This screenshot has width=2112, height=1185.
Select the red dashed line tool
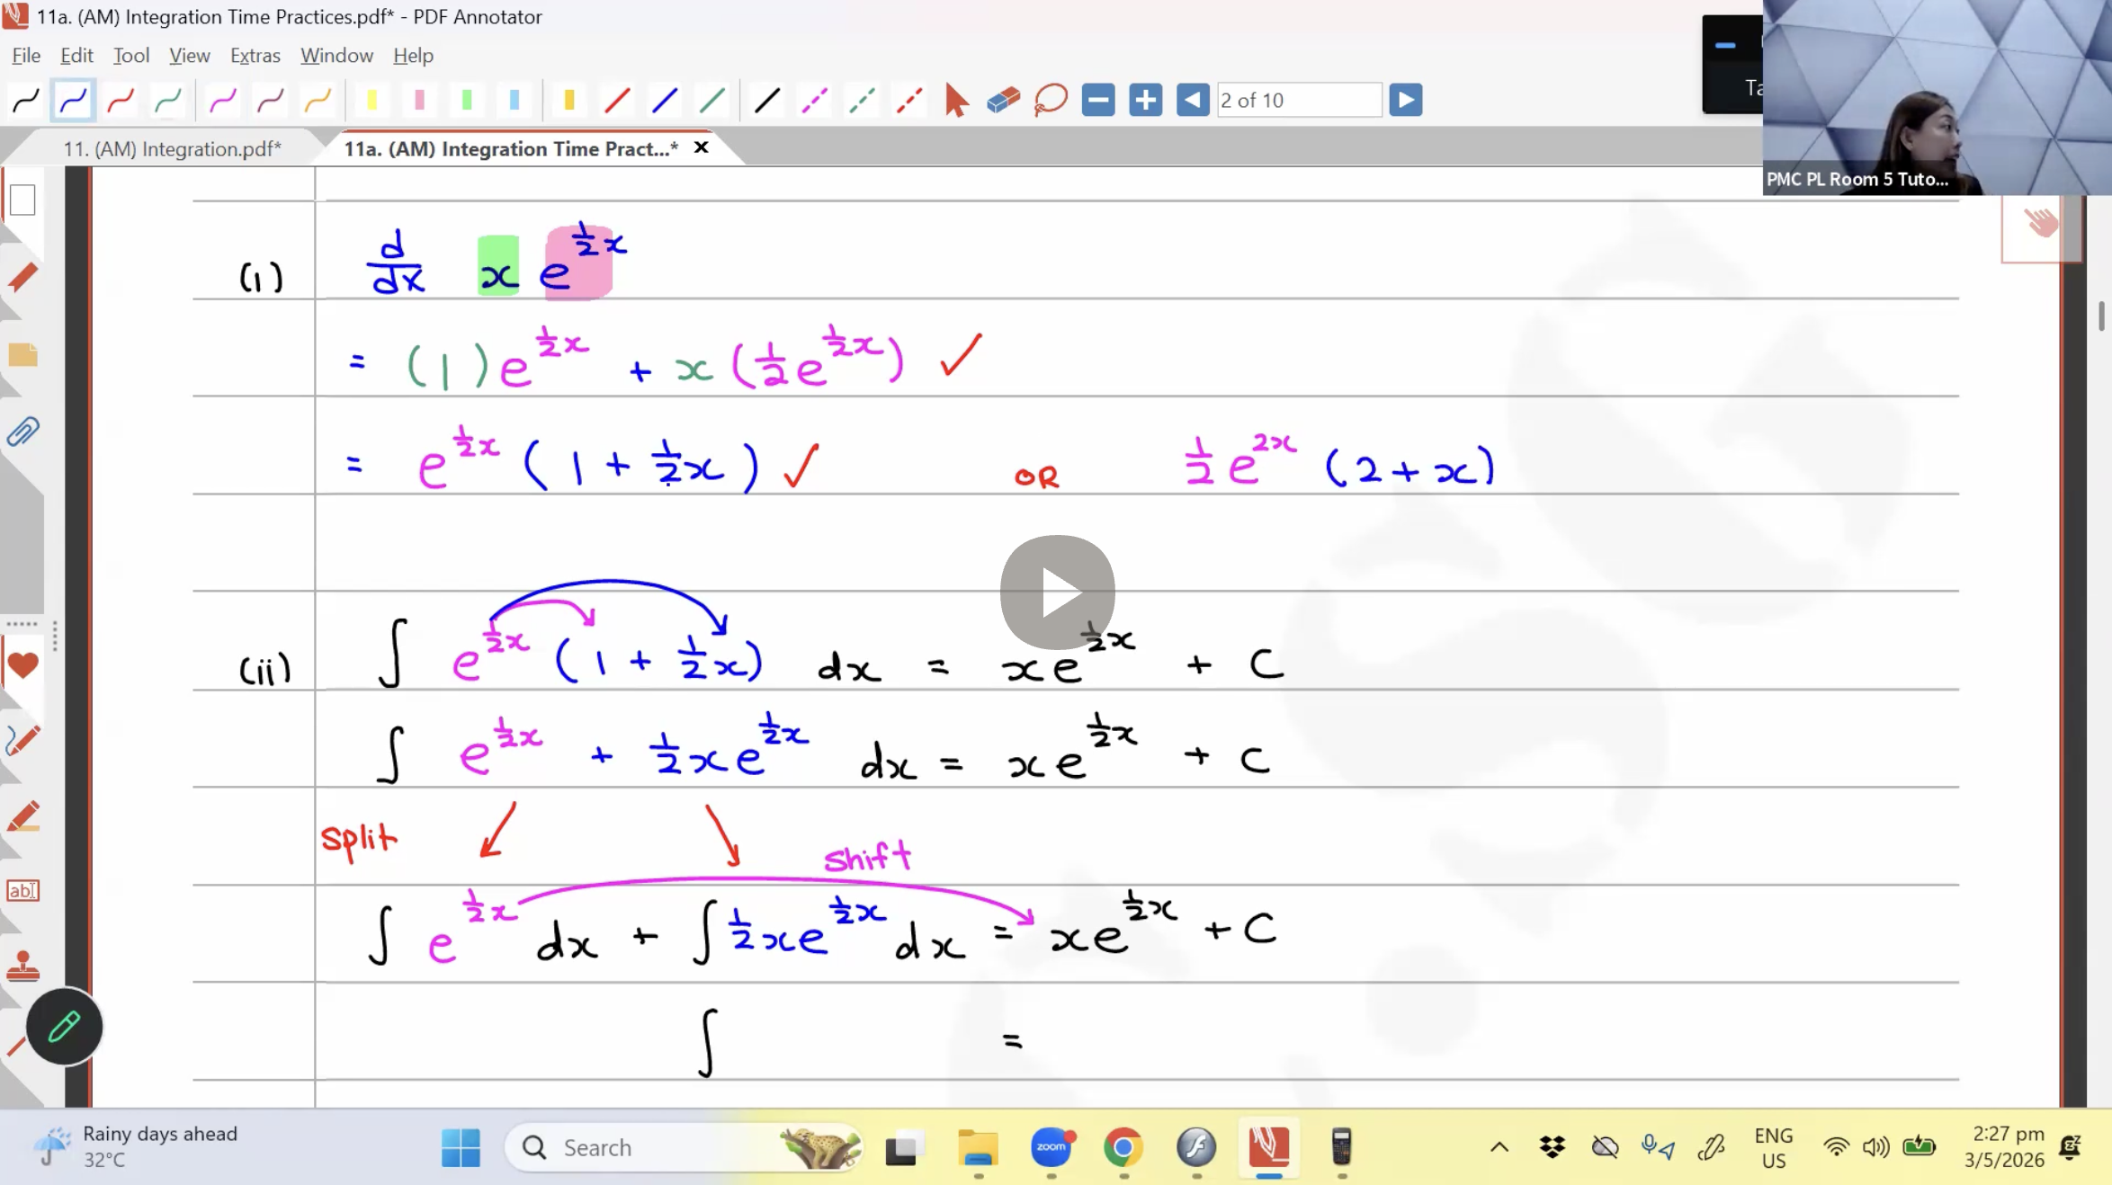[x=910, y=100]
